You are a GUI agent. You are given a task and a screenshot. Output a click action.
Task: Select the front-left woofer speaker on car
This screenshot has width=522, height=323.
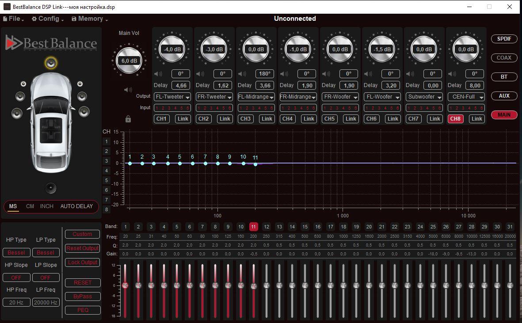pos(17,113)
